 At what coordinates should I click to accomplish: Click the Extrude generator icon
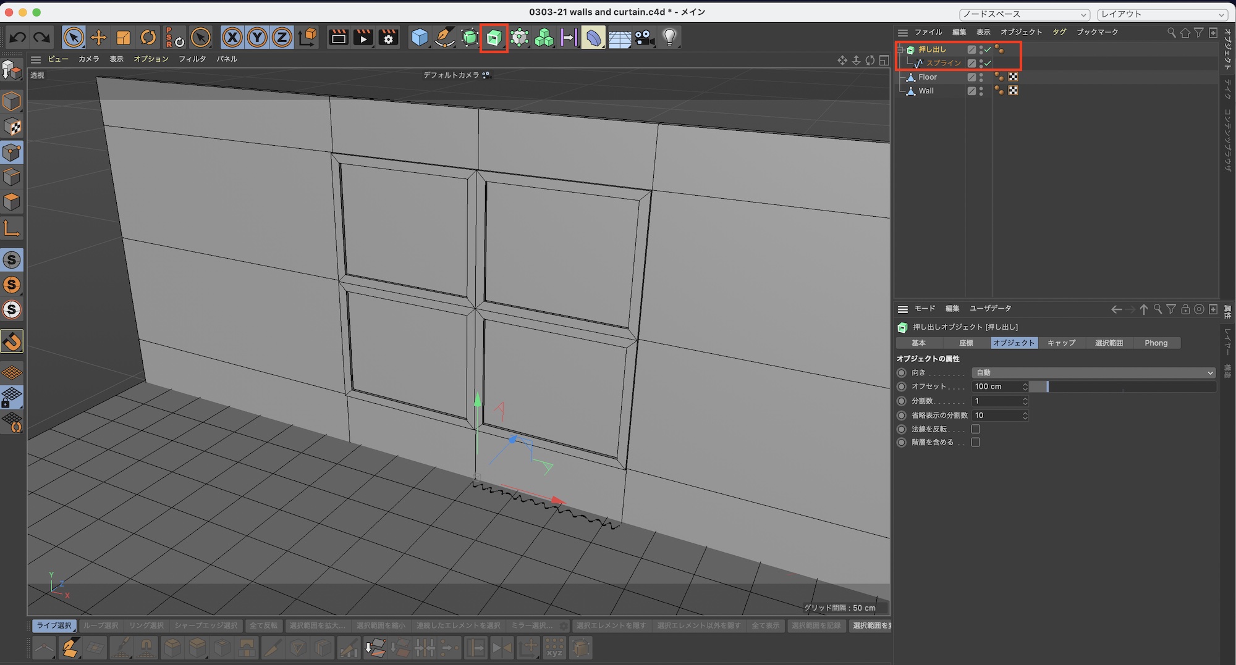point(494,38)
